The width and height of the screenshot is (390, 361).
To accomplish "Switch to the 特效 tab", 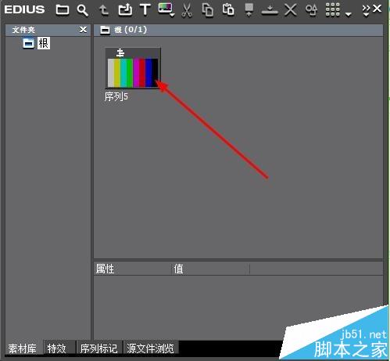I will 59,348.
